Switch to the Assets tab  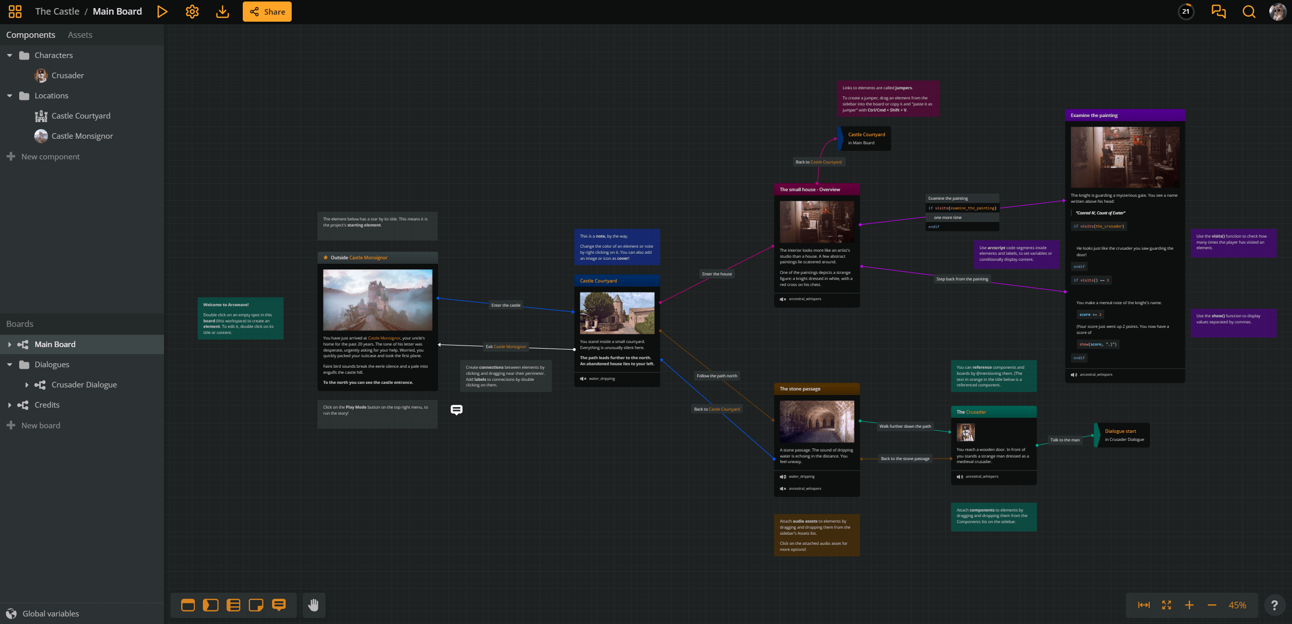tap(80, 35)
